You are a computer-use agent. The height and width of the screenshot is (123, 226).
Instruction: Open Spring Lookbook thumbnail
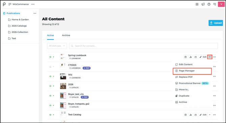tap(63, 57)
